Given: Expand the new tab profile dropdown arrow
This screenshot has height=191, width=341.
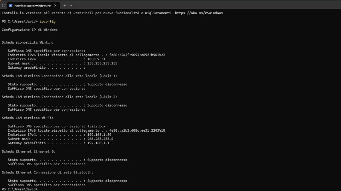Looking at the screenshot, I should pos(71,5).
